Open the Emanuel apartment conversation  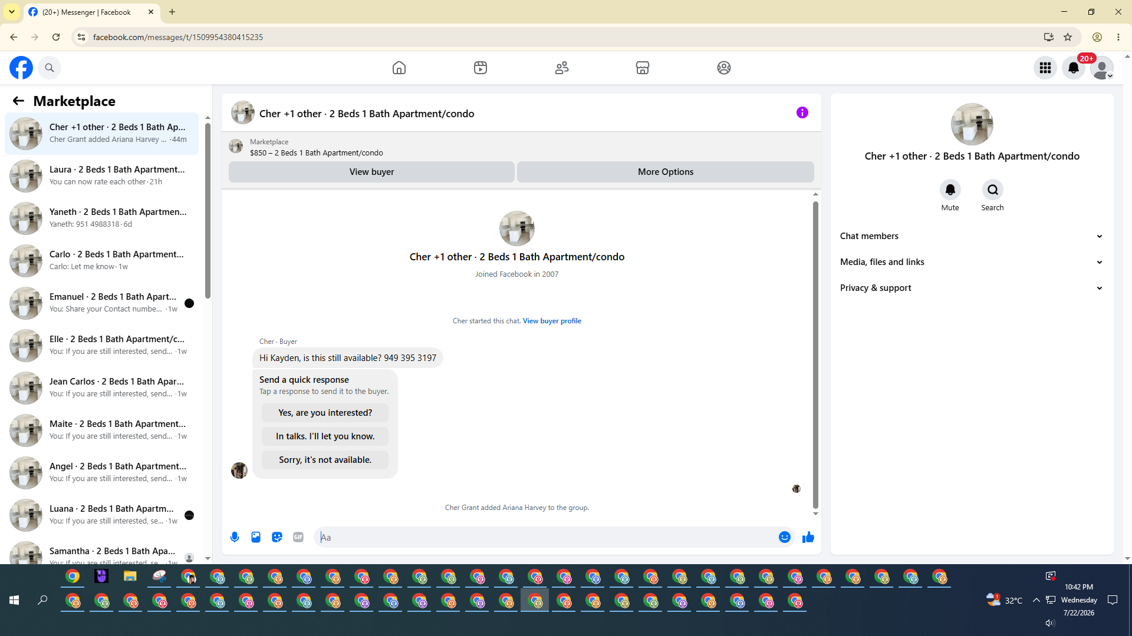(x=102, y=303)
